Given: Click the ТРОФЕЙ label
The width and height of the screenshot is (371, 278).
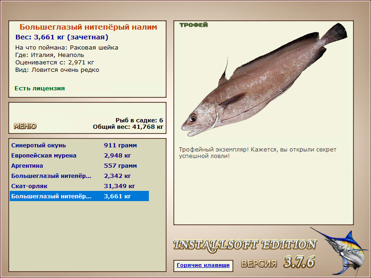Looking at the screenshot, I should [193, 25].
